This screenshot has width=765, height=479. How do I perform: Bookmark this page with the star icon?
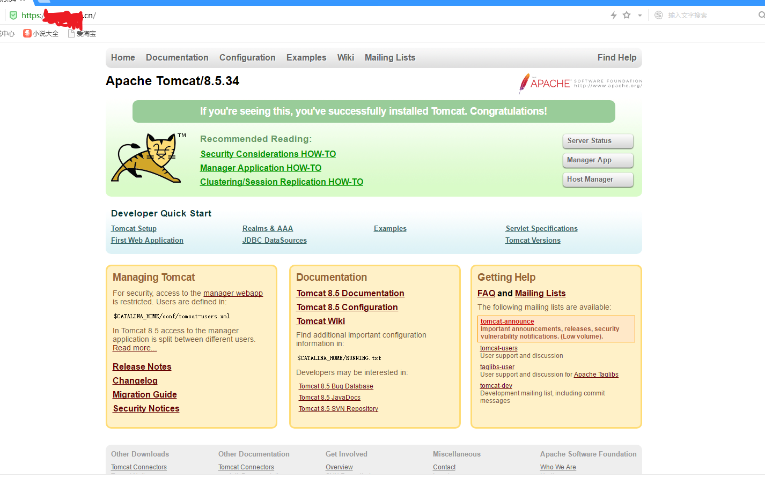pos(627,15)
